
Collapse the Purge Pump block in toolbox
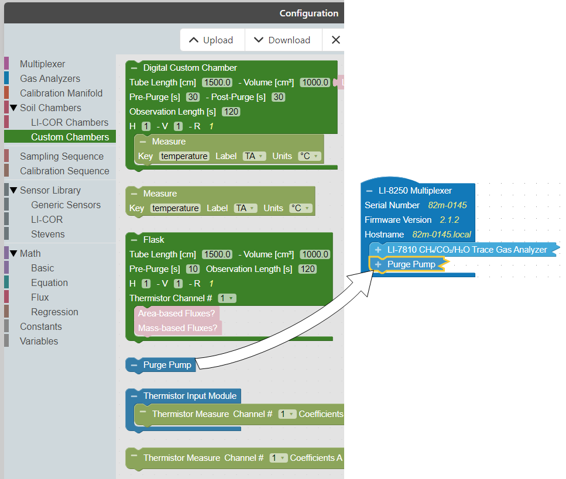click(x=134, y=365)
